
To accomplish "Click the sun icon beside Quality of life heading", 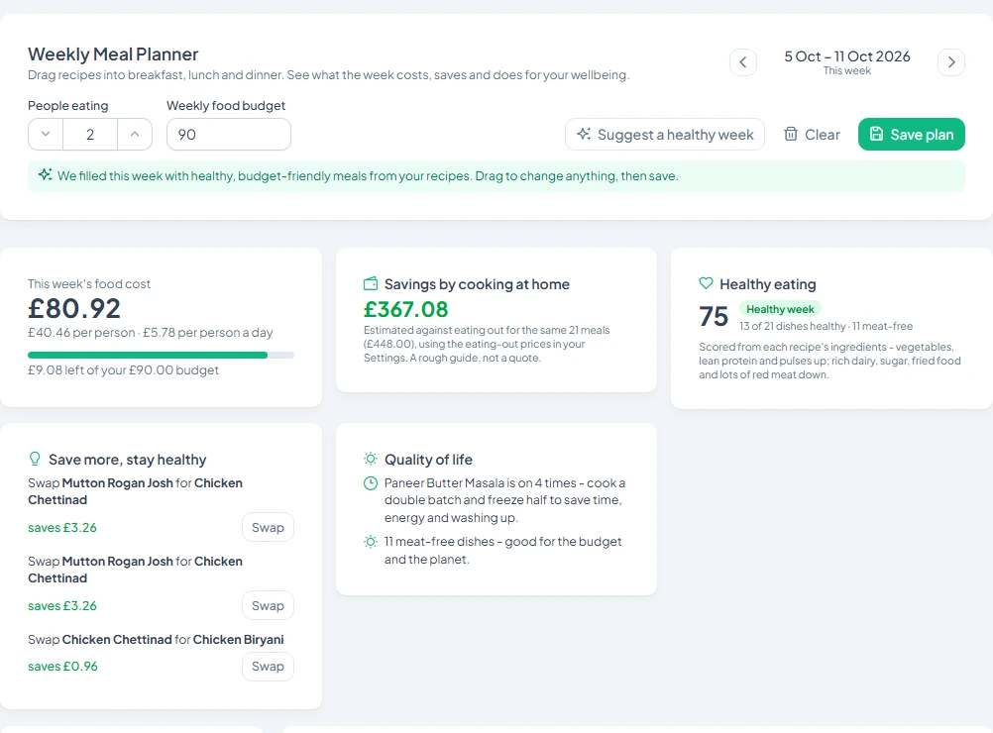I will tap(371, 459).
